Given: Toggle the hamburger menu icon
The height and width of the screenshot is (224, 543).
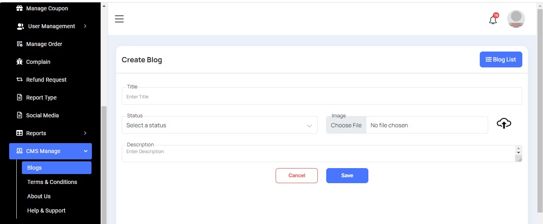Looking at the screenshot, I should pos(119,19).
